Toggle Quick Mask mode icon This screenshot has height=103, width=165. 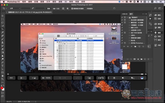click(x=2, y=93)
